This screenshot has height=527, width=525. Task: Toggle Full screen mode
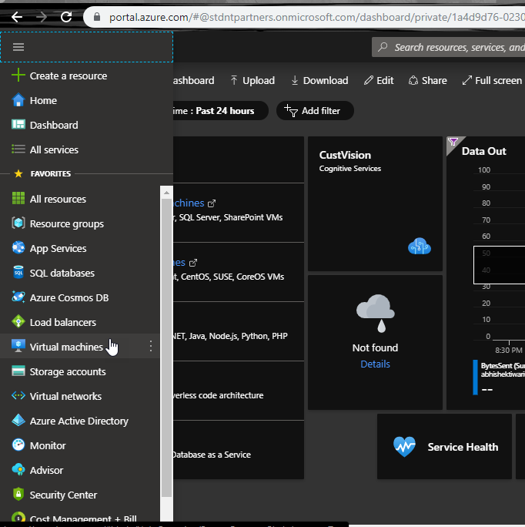click(491, 80)
